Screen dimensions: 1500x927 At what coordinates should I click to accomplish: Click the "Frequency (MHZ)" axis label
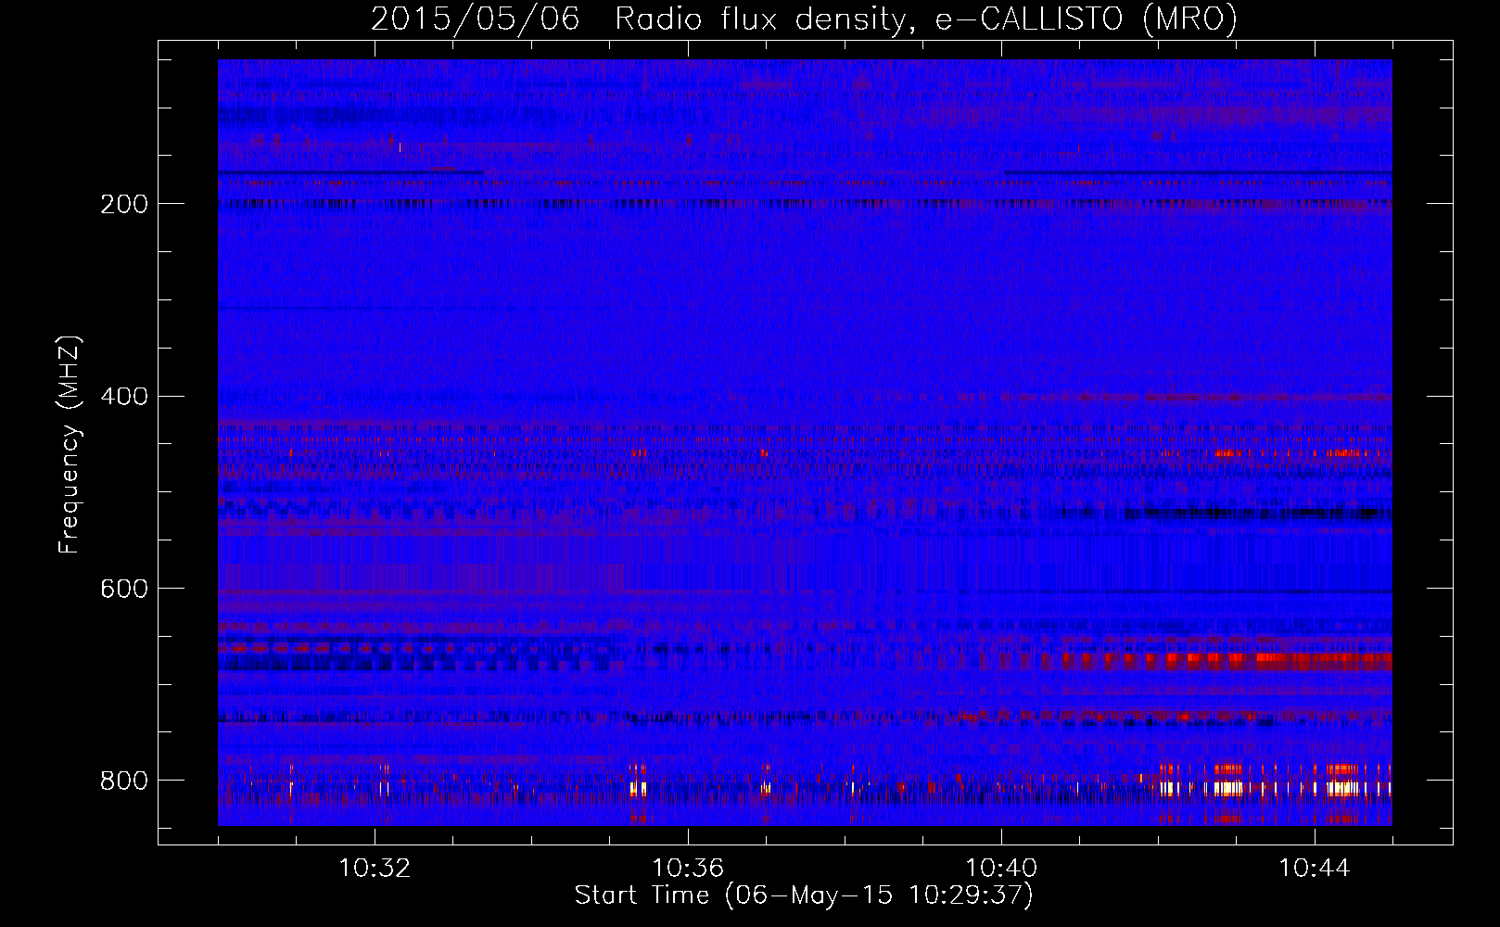tap(69, 445)
